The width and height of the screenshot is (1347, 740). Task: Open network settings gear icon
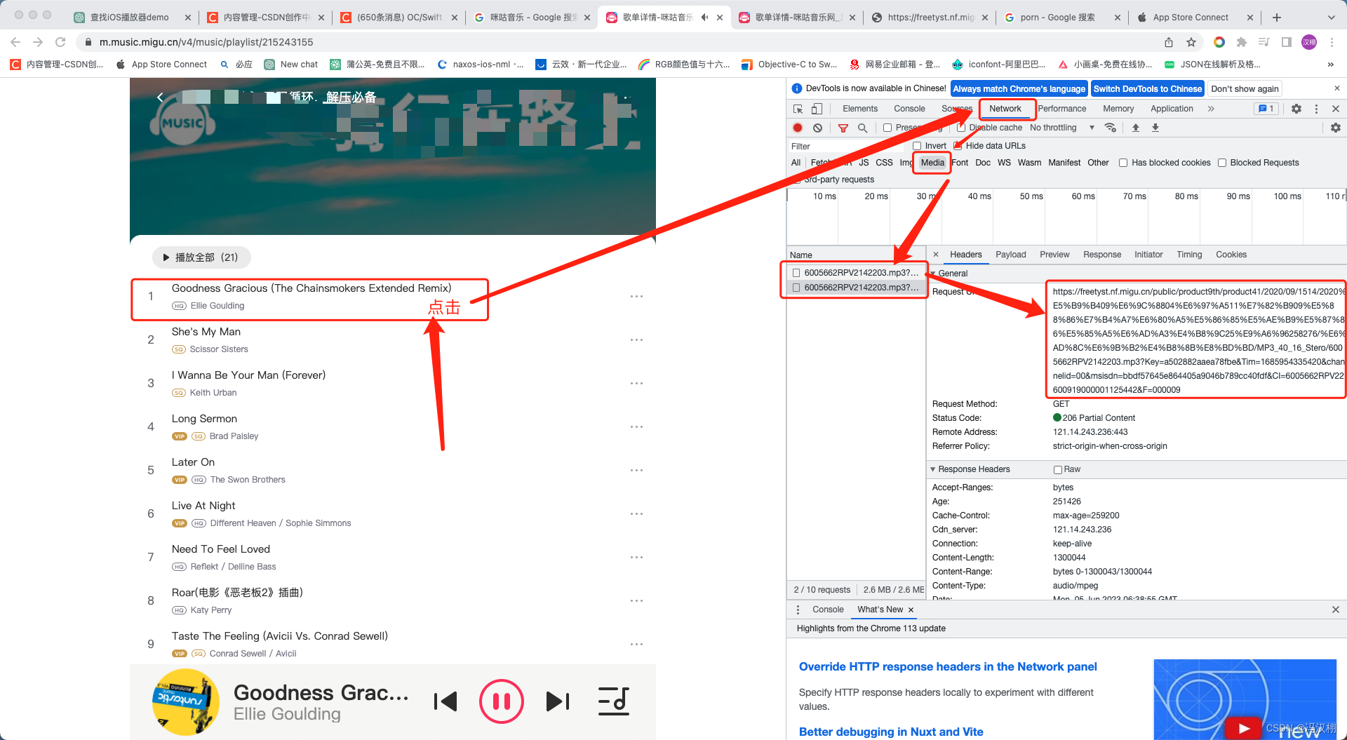tap(1336, 128)
